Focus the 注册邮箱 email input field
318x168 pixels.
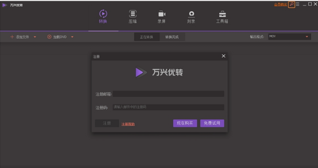[168, 94]
